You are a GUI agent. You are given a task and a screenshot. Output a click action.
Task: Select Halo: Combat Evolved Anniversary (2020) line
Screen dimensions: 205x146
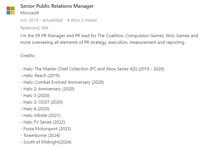62,82
